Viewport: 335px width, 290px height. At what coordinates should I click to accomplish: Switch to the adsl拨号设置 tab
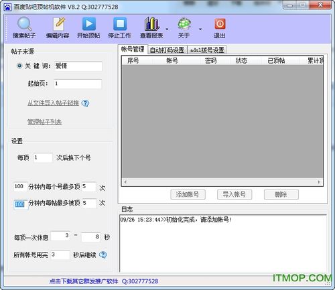[207, 50]
